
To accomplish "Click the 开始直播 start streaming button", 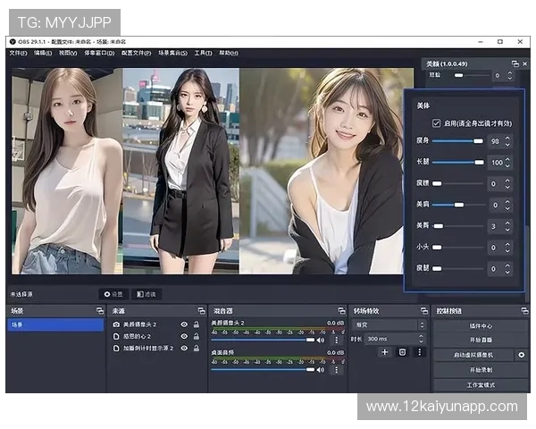I will coord(481,340).
